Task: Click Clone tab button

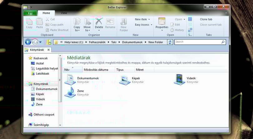Action: click(206, 19)
